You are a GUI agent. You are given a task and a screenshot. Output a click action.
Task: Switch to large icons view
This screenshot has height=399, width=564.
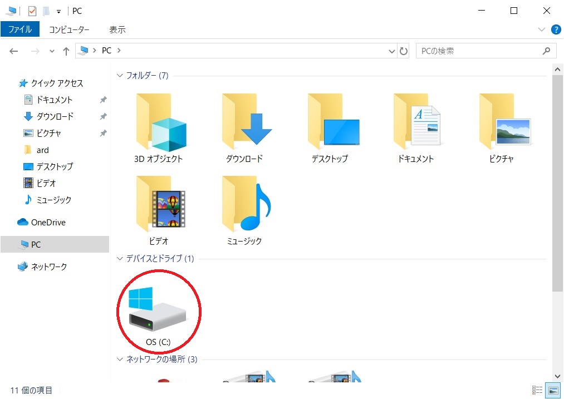[553, 390]
